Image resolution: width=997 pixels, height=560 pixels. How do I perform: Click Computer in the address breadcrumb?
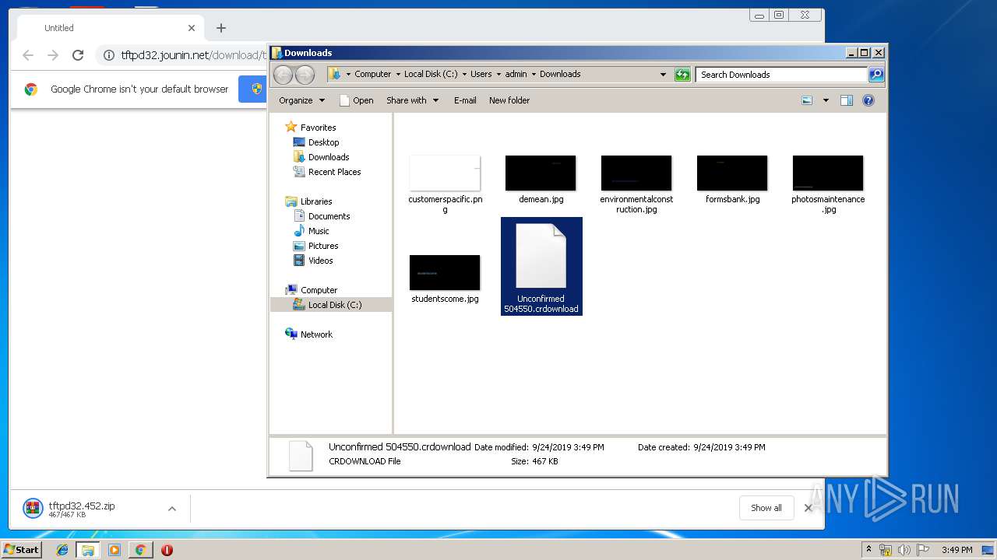coord(372,74)
